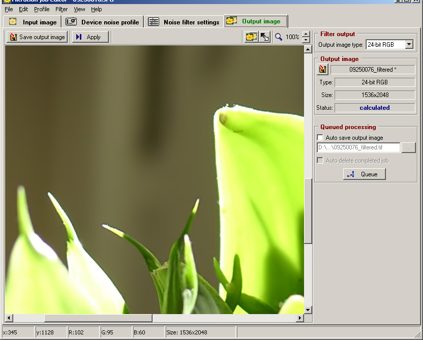423x340 pixels.
Task: Decrease zoom with the down stepper arrow
Action: click(x=306, y=40)
